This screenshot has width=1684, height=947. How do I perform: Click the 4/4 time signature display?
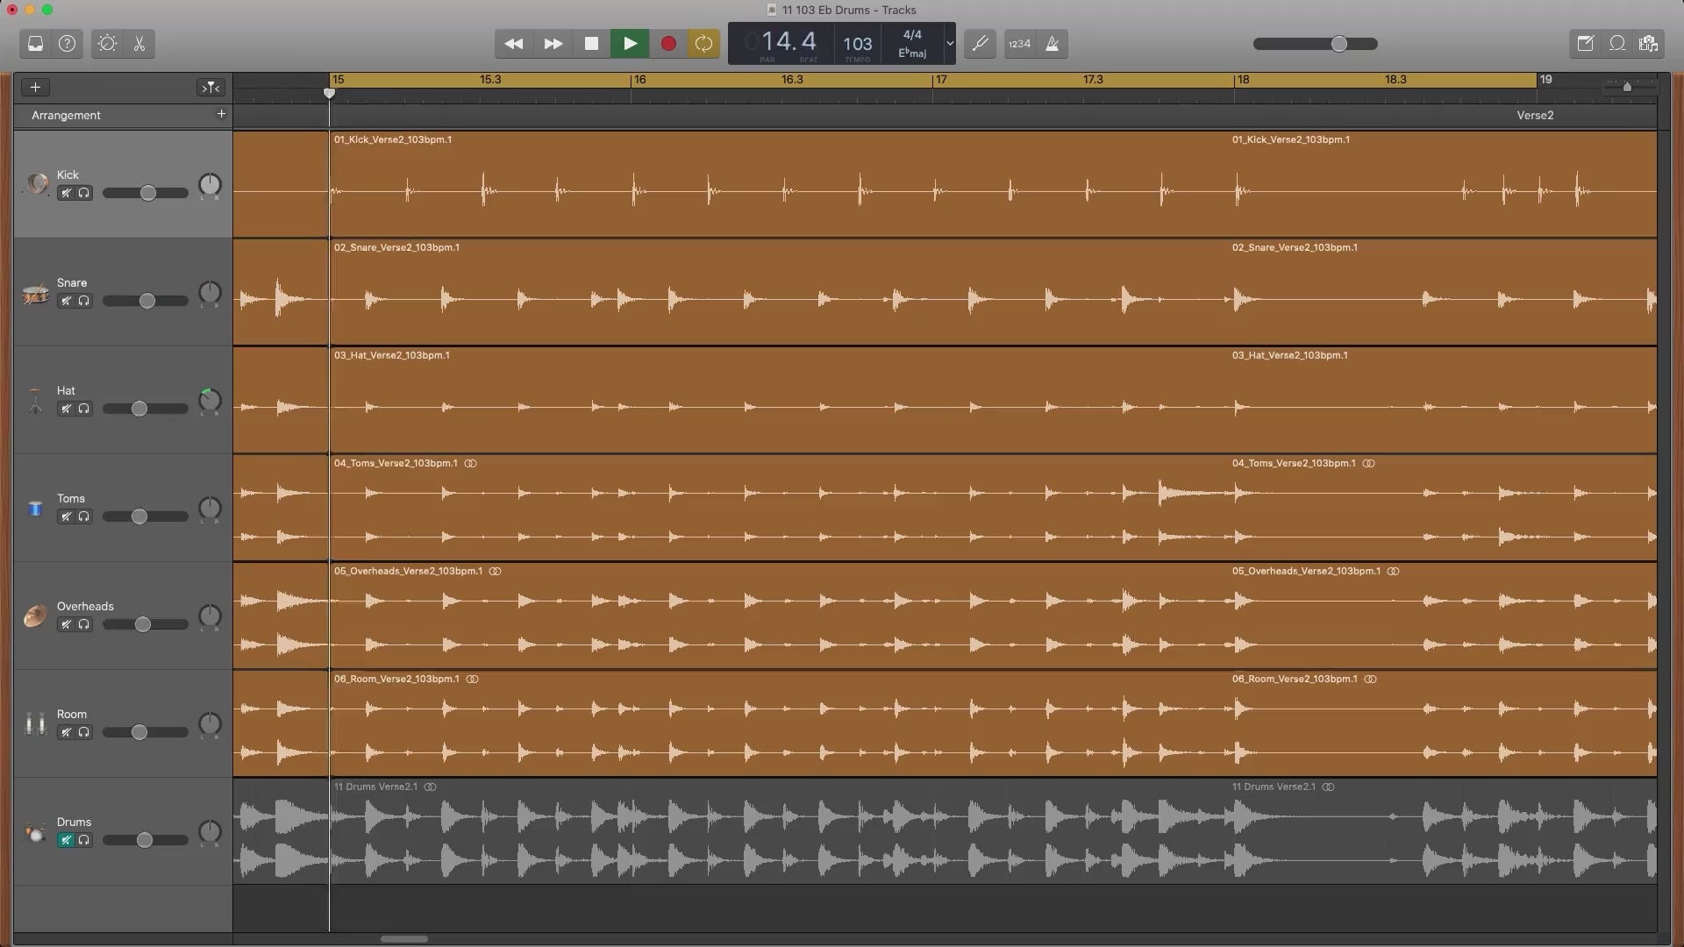[912, 35]
